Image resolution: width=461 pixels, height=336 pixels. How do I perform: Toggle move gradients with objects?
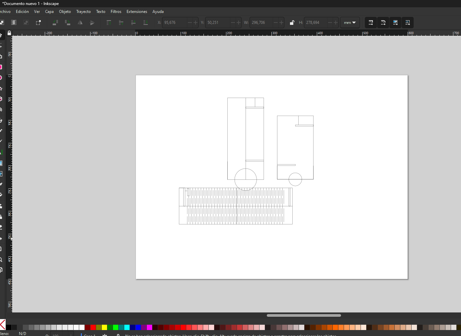point(395,23)
